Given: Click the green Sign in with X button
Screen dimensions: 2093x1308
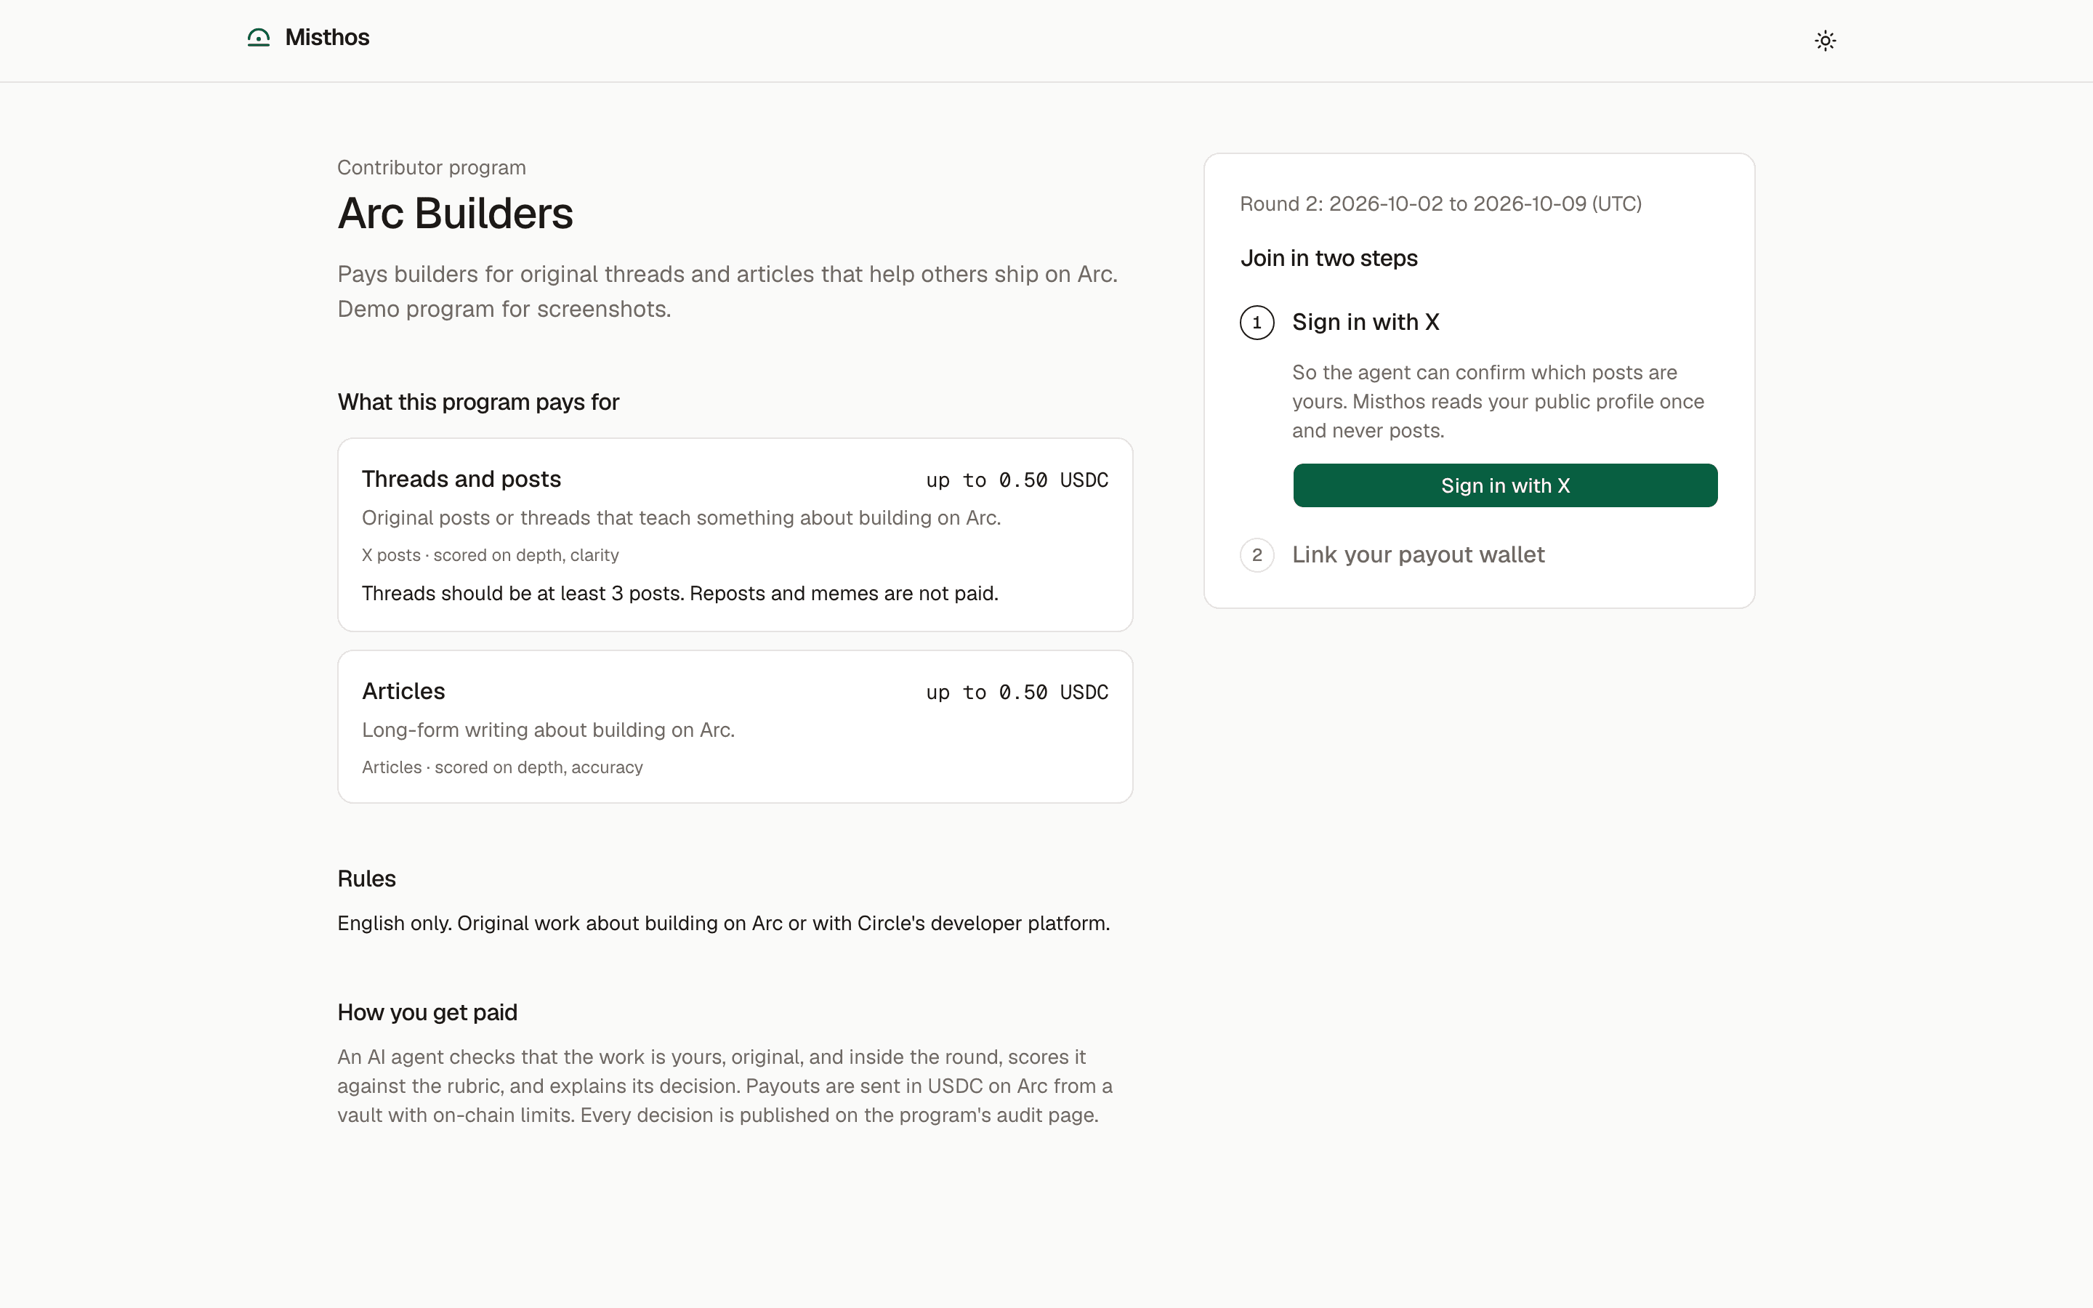Looking at the screenshot, I should point(1505,485).
